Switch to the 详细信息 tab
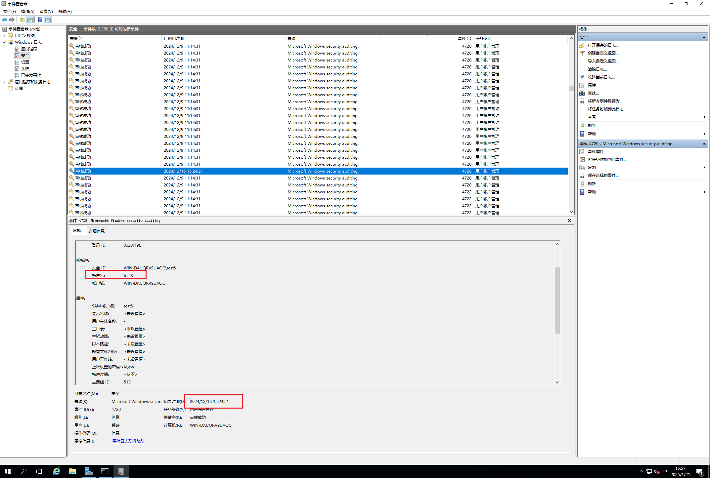This screenshot has height=478, width=710. coord(97,231)
